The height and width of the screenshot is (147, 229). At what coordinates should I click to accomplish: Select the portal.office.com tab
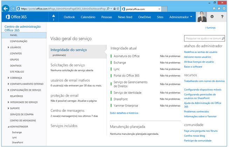tap(141, 9)
